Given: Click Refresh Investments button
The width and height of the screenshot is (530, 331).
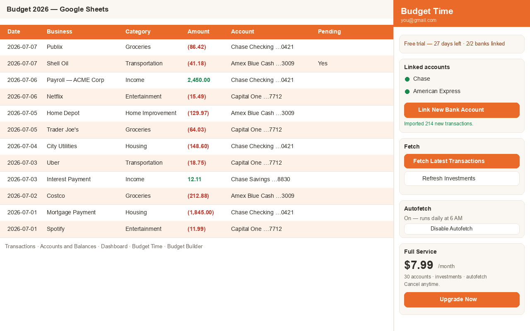Looking at the screenshot, I should coord(462,179).
